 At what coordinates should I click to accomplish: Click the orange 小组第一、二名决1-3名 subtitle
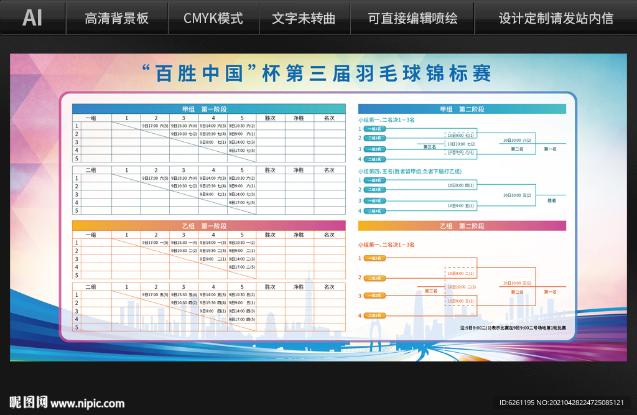pos(386,245)
